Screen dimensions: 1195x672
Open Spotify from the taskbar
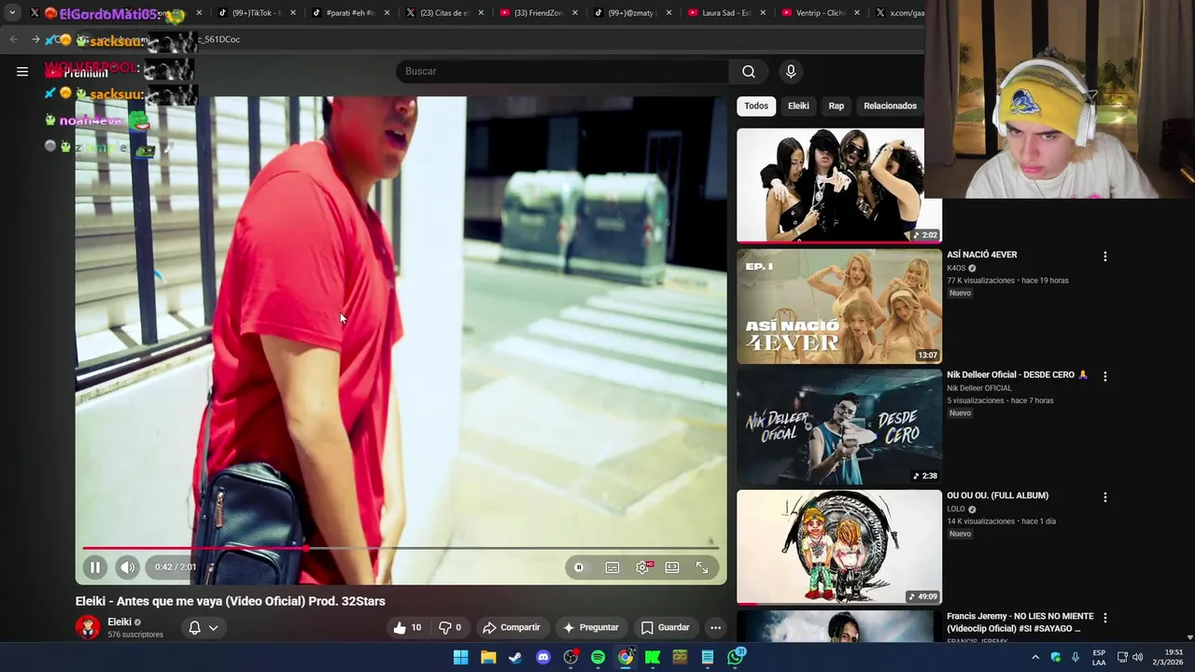coord(598,657)
